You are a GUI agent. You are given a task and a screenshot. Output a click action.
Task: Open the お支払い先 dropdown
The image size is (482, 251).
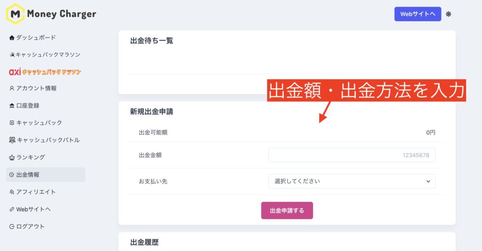tap(352, 181)
